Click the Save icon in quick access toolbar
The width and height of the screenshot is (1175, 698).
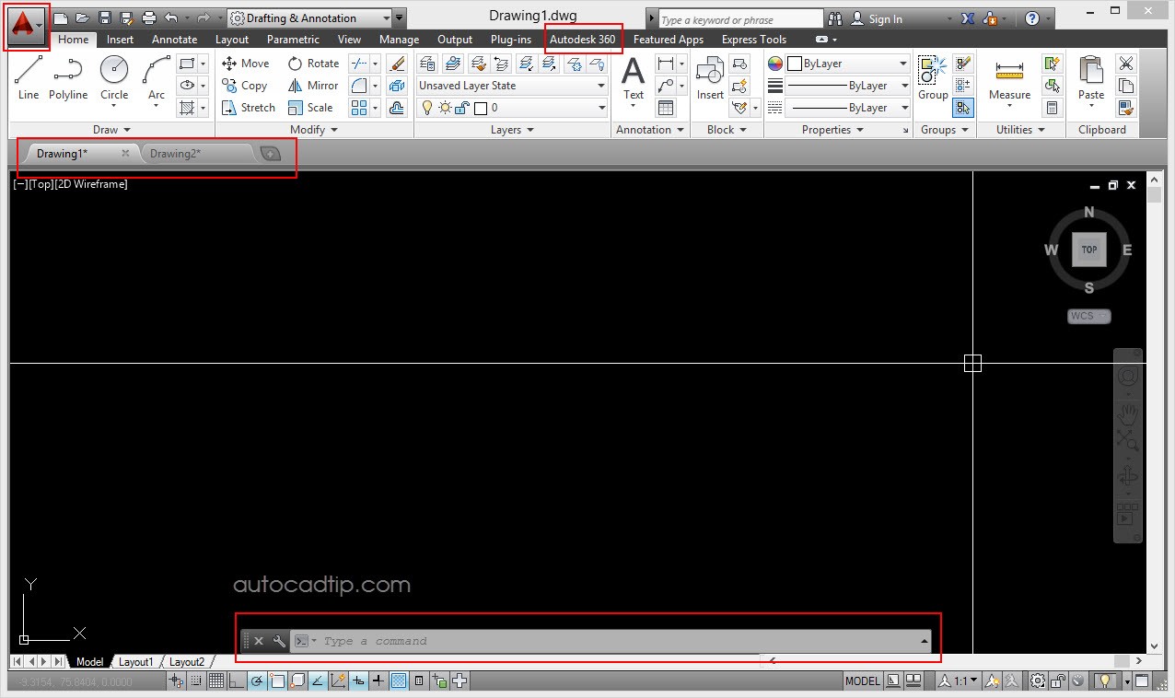tap(104, 18)
